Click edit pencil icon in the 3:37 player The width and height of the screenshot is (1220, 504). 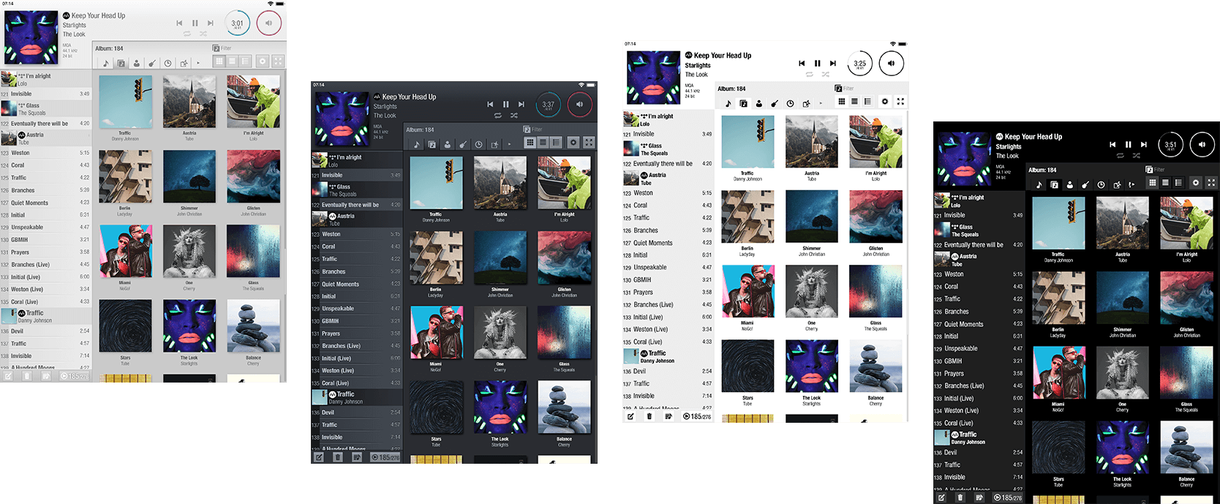click(x=319, y=457)
